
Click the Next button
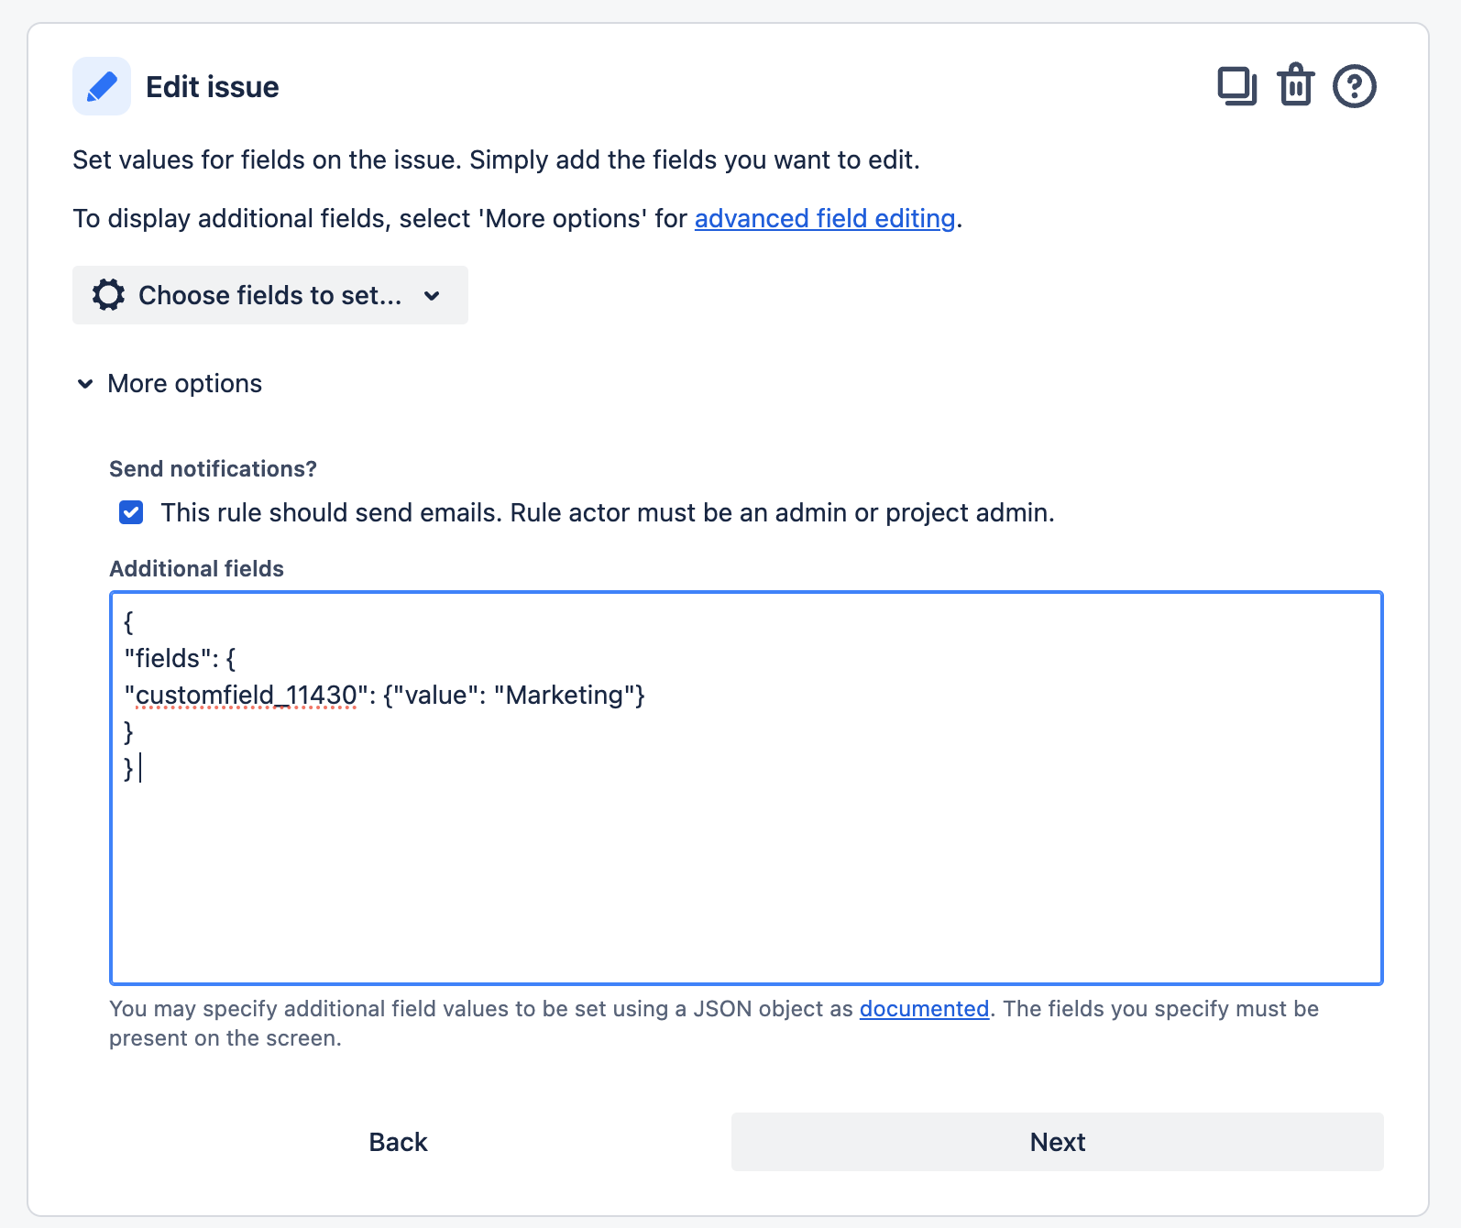click(1058, 1142)
